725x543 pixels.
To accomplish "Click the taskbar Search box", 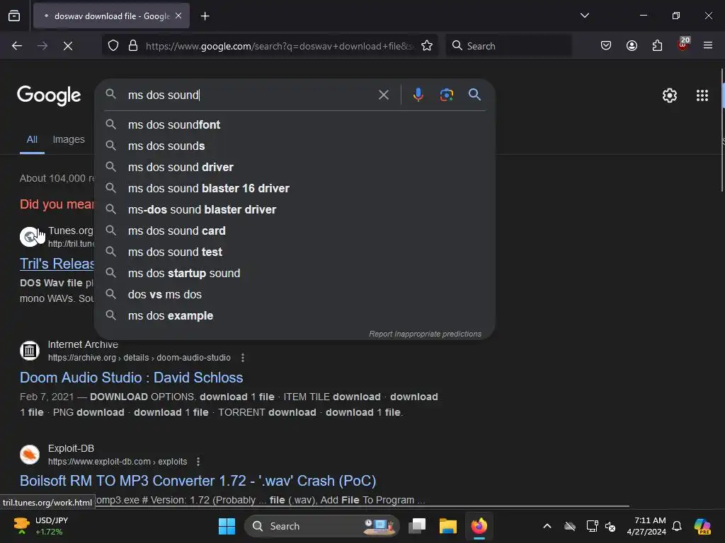I will tap(322, 526).
